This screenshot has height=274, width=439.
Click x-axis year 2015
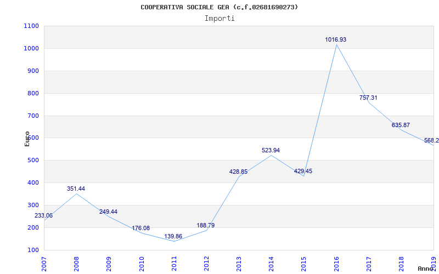pos(304,264)
